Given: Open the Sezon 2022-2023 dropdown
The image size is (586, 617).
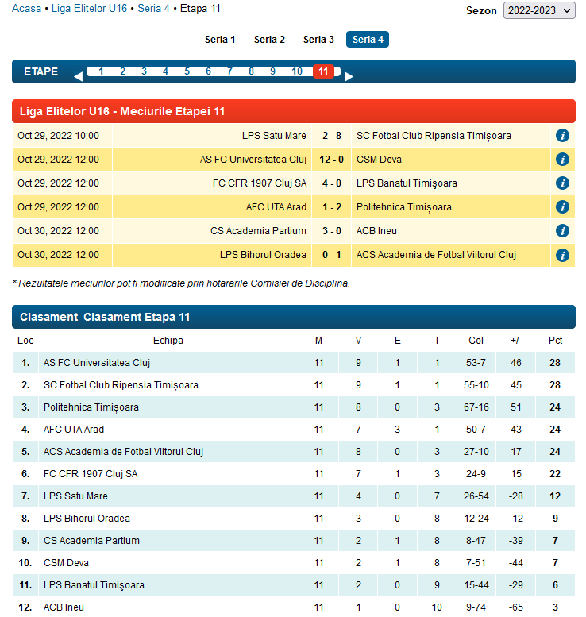Looking at the screenshot, I should (539, 10).
